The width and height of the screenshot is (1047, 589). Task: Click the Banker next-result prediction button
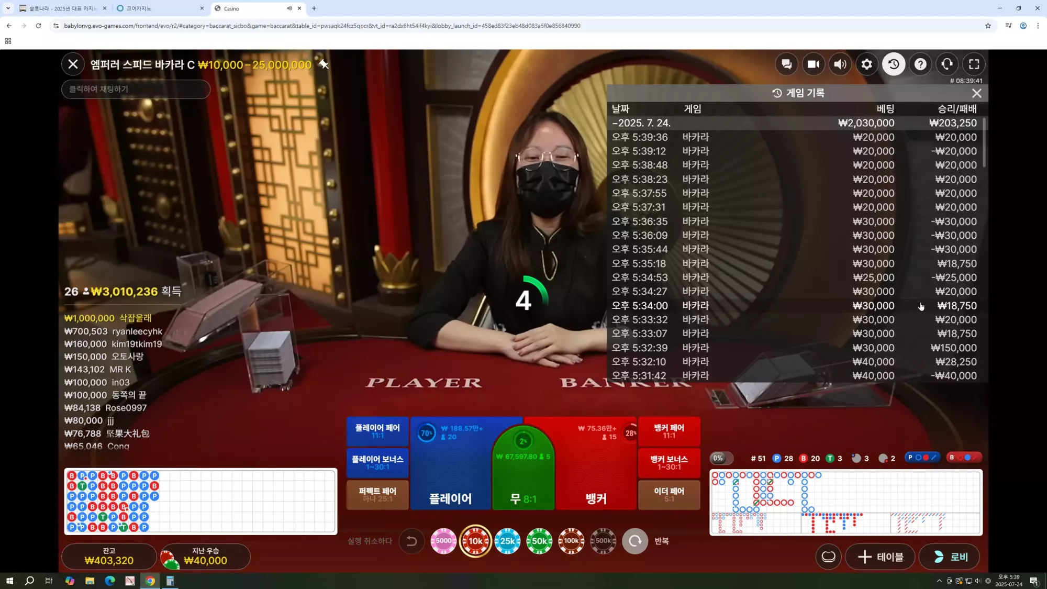click(964, 458)
